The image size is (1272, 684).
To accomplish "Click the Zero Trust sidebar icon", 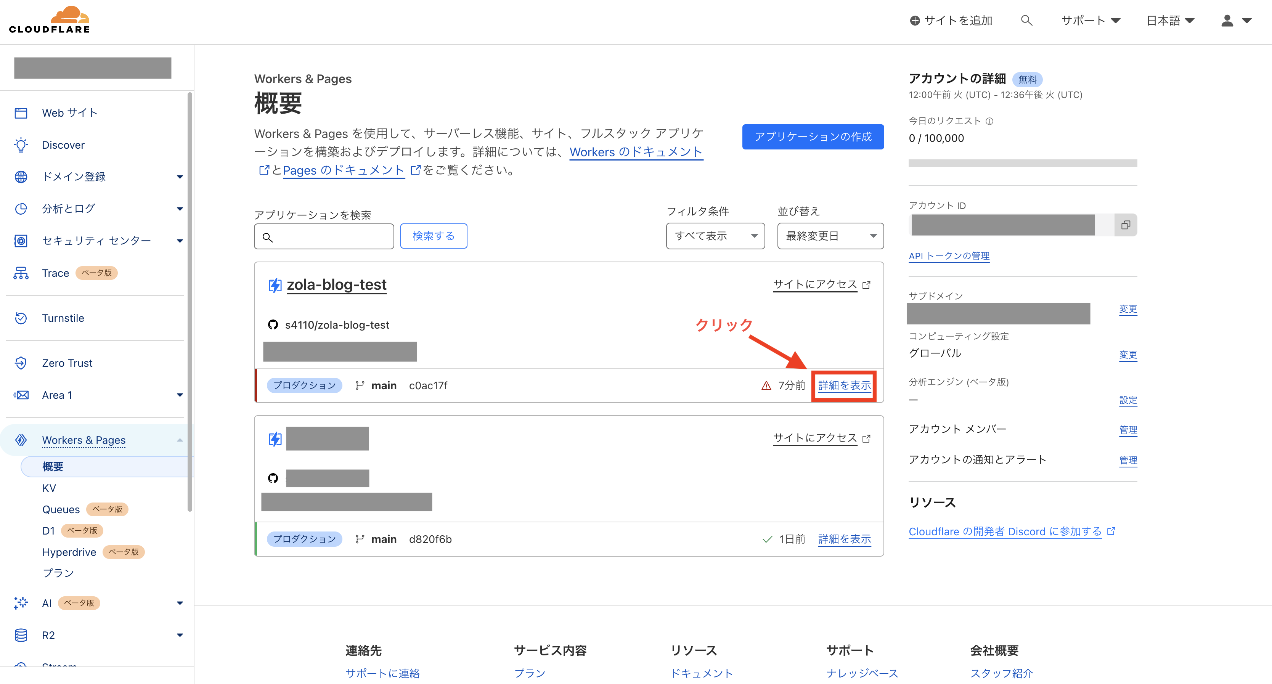I will pyautogui.click(x=21, y=363).
